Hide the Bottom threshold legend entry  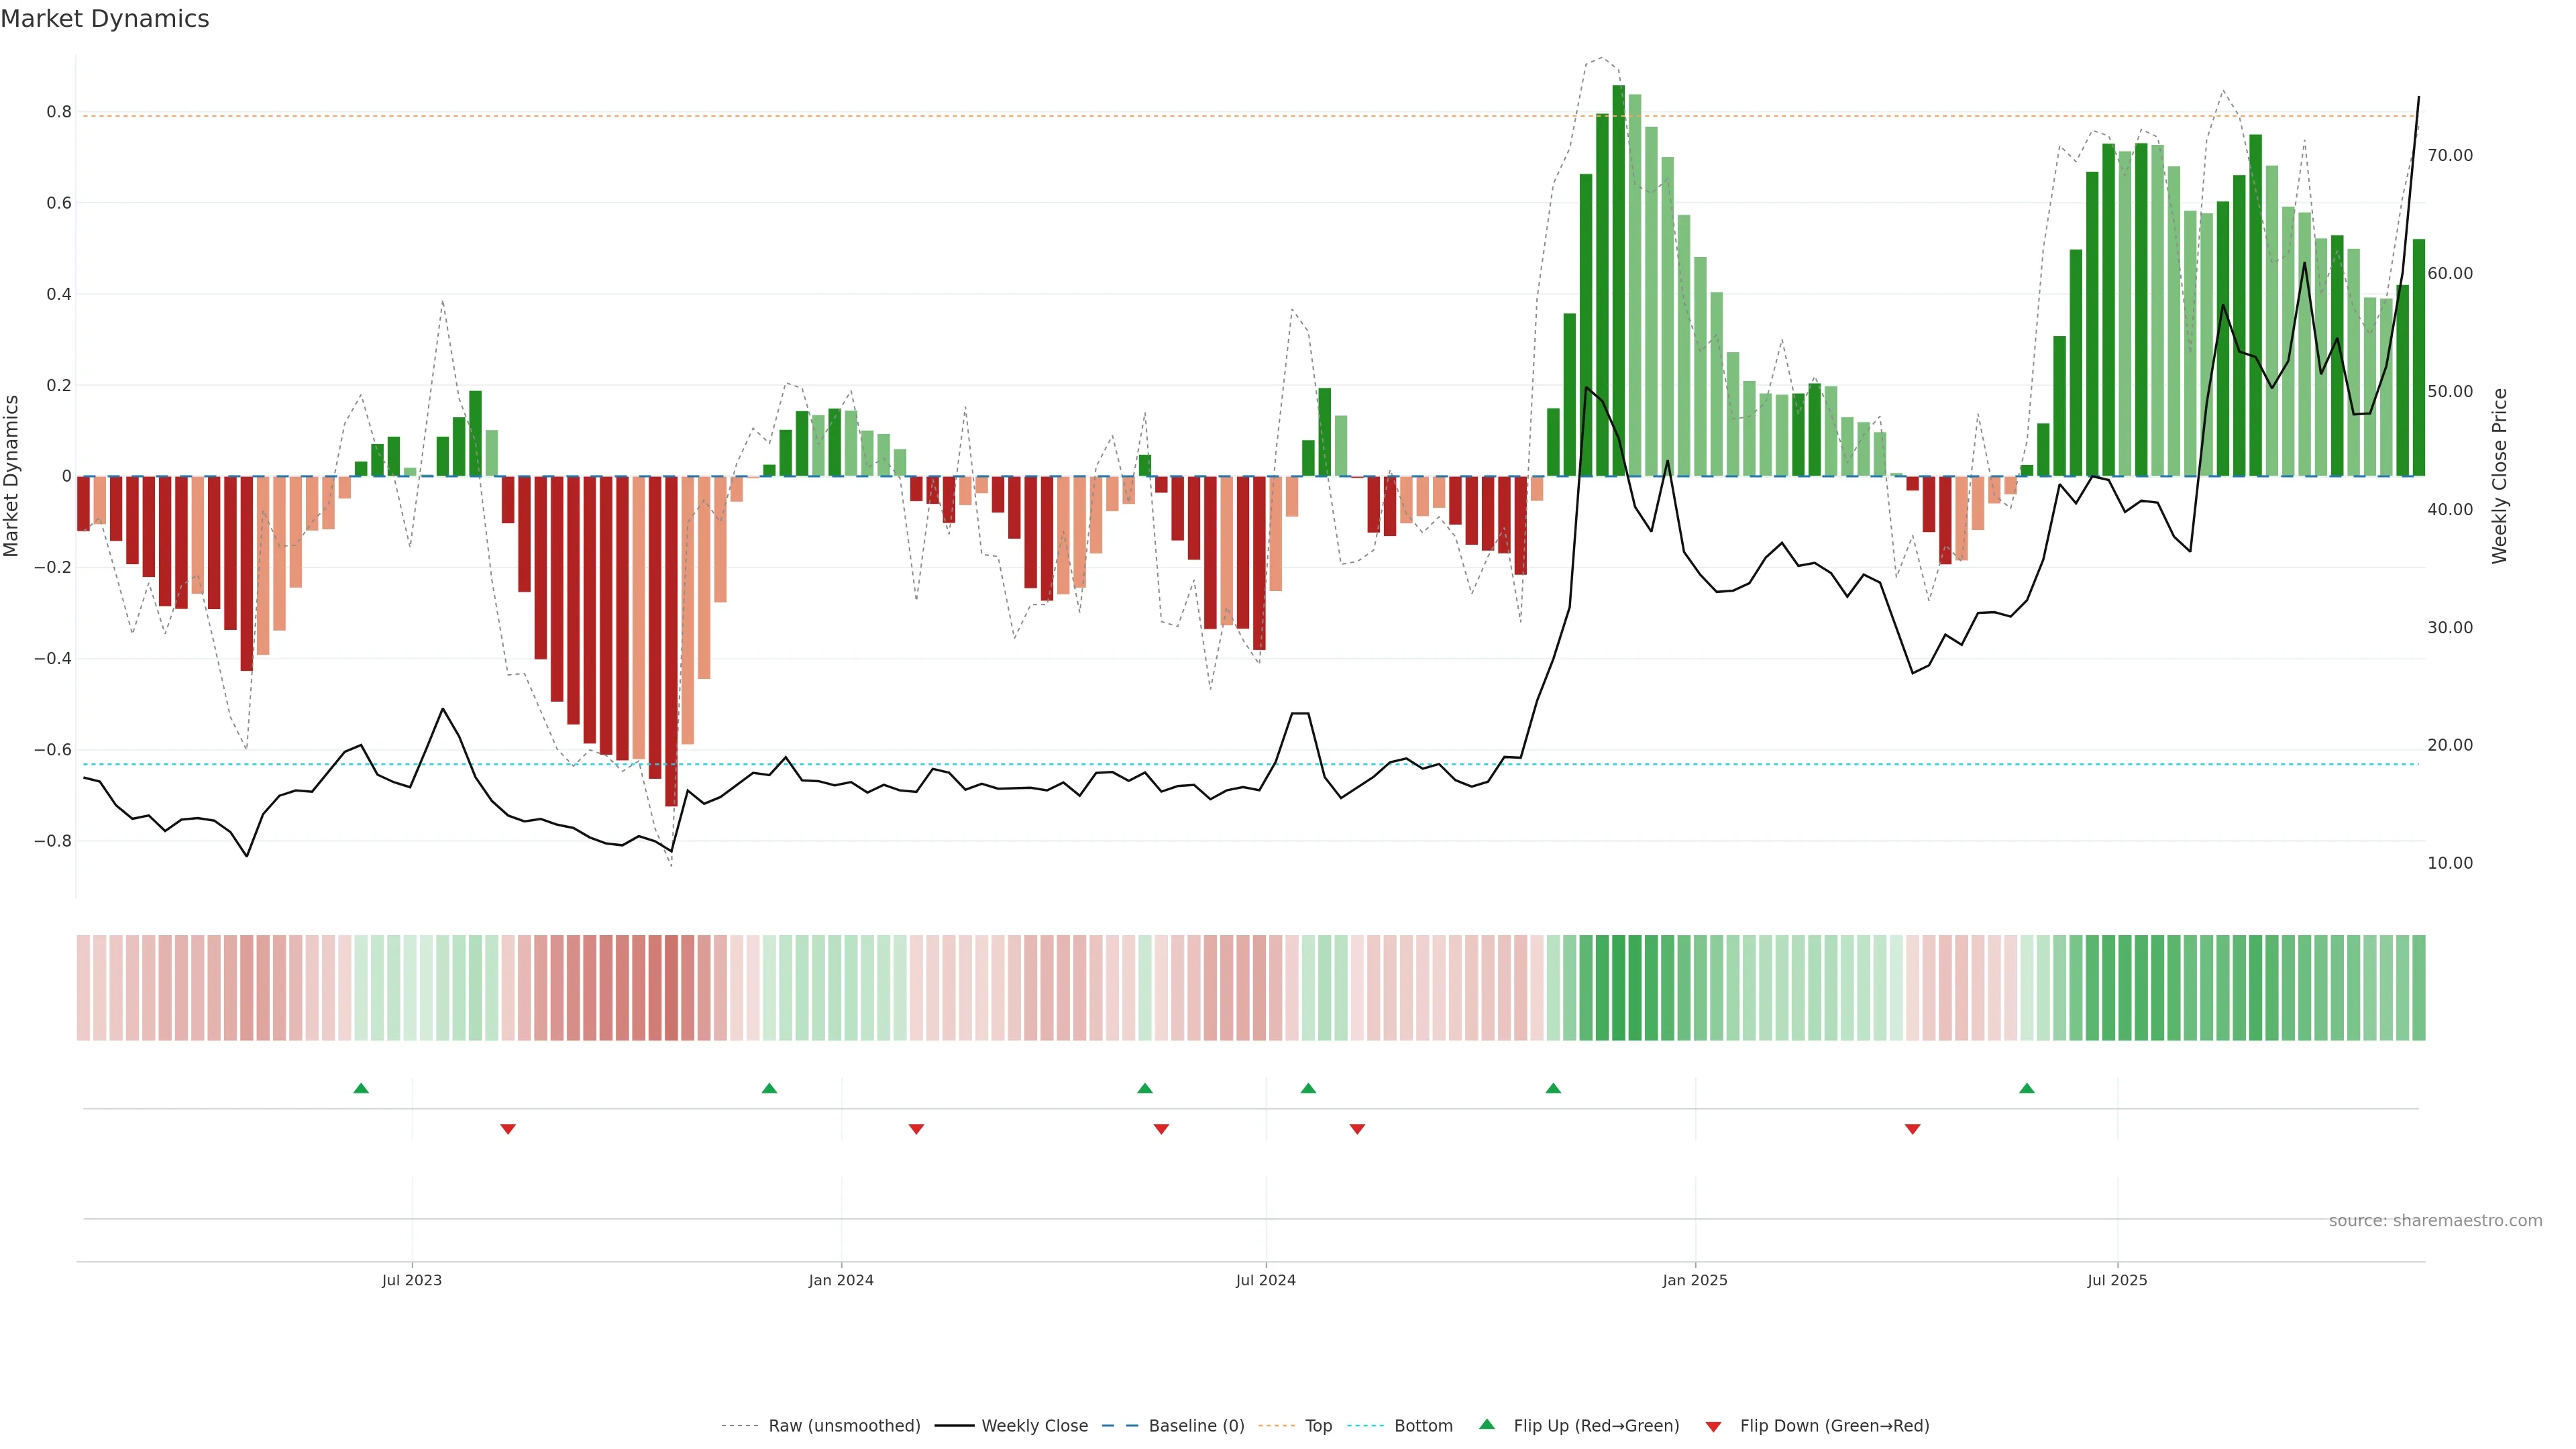tap(1423, 1426)
